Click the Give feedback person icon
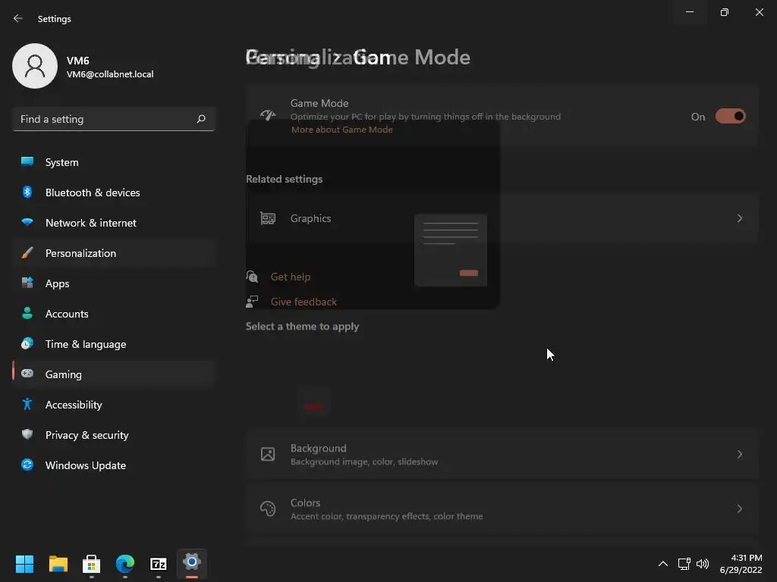Viewport: 777px width, 582px height. point(252,302)
